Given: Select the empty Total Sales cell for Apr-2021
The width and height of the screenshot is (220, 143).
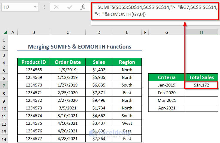Looking at the screenshot, I should [201, 108].
